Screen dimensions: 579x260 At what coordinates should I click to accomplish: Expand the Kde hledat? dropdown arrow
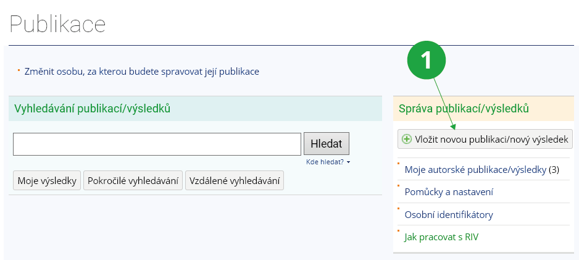pos(348,162)
